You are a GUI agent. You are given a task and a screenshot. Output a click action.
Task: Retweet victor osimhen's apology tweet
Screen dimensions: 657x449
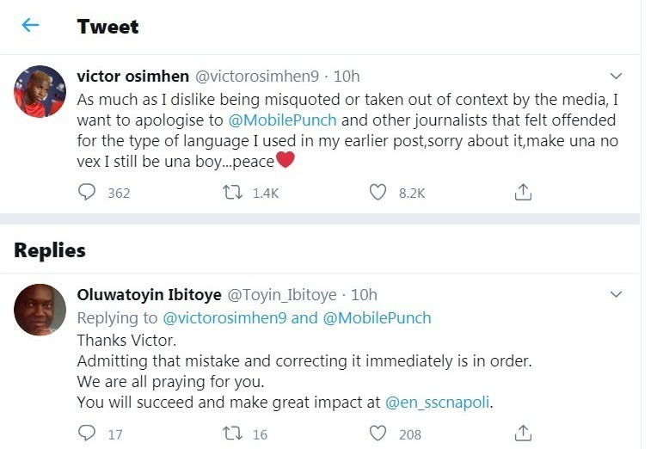coord(230,193)
